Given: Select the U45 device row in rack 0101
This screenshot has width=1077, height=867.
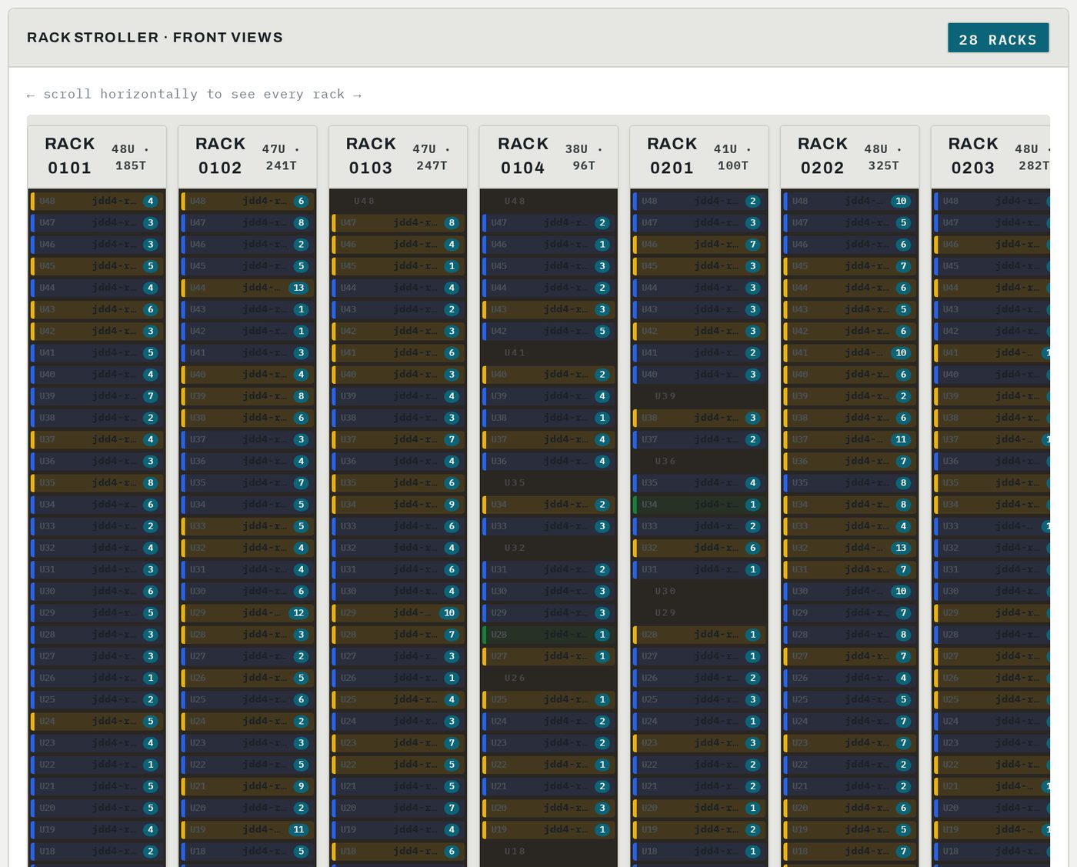Looking at the screenshot, I should click(97, 266).
